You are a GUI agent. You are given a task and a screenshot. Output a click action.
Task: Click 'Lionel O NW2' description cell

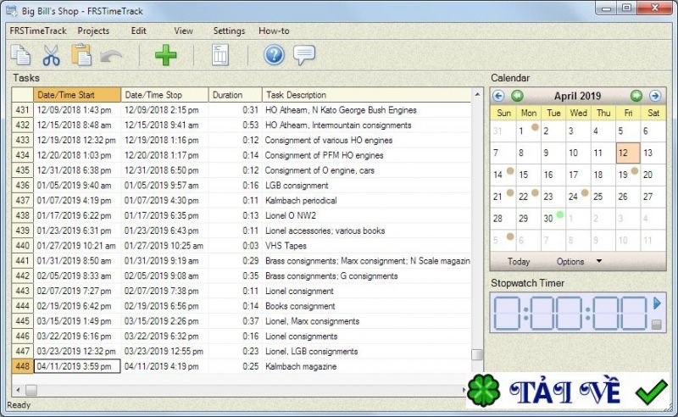coord(366,215)
